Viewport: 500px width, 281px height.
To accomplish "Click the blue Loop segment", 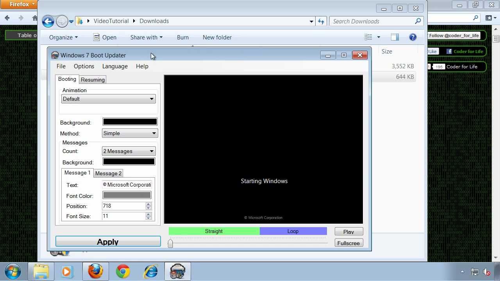I will [x=293, y=231].
